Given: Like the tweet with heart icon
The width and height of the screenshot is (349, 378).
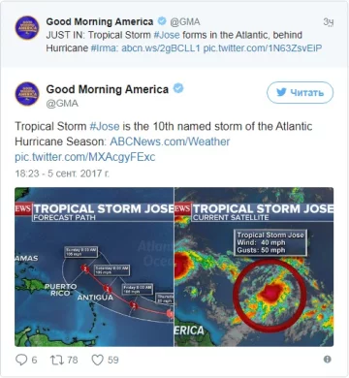Looking at the screenshot, I should coord(98,360).
